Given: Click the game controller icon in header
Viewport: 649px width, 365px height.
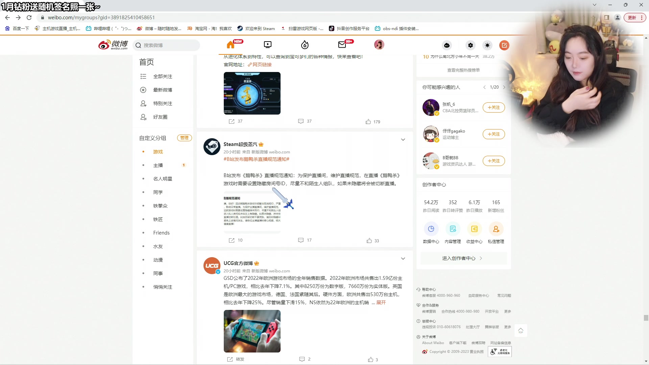Looking at the screenshot, I should click(447, 45).
